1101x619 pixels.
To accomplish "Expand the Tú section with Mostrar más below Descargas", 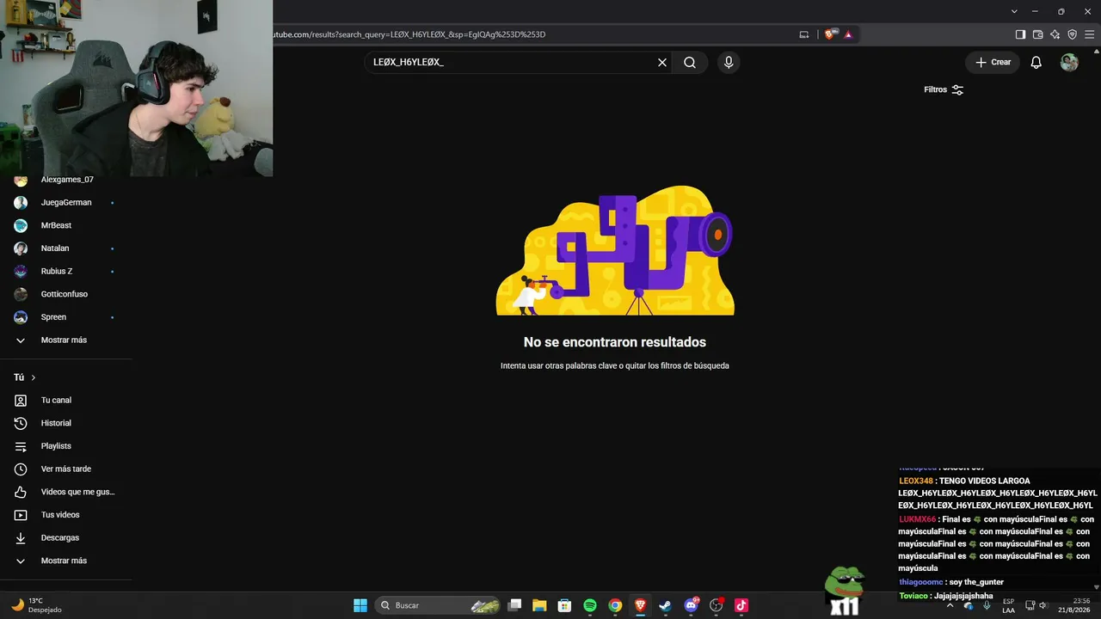I will click(65, 561).
